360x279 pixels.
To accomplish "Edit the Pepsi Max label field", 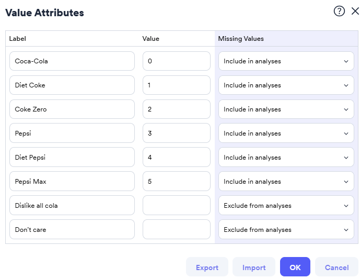I will [72, 182].
